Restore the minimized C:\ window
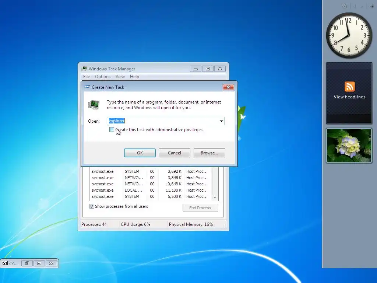This screenshot has width=377, height=283. point(27,263)
